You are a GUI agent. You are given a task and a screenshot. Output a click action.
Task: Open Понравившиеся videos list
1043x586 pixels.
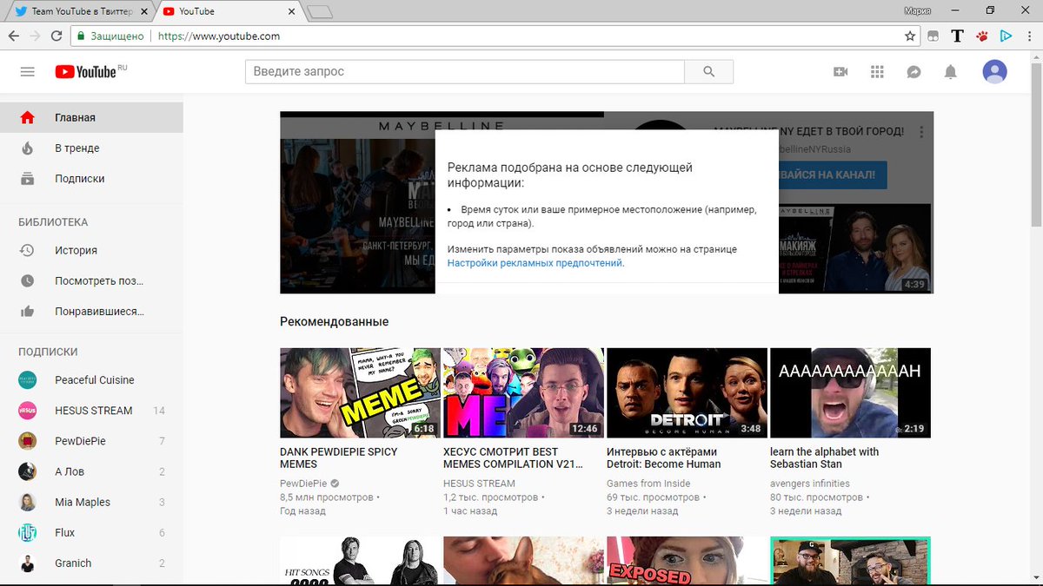click(91, 311)
